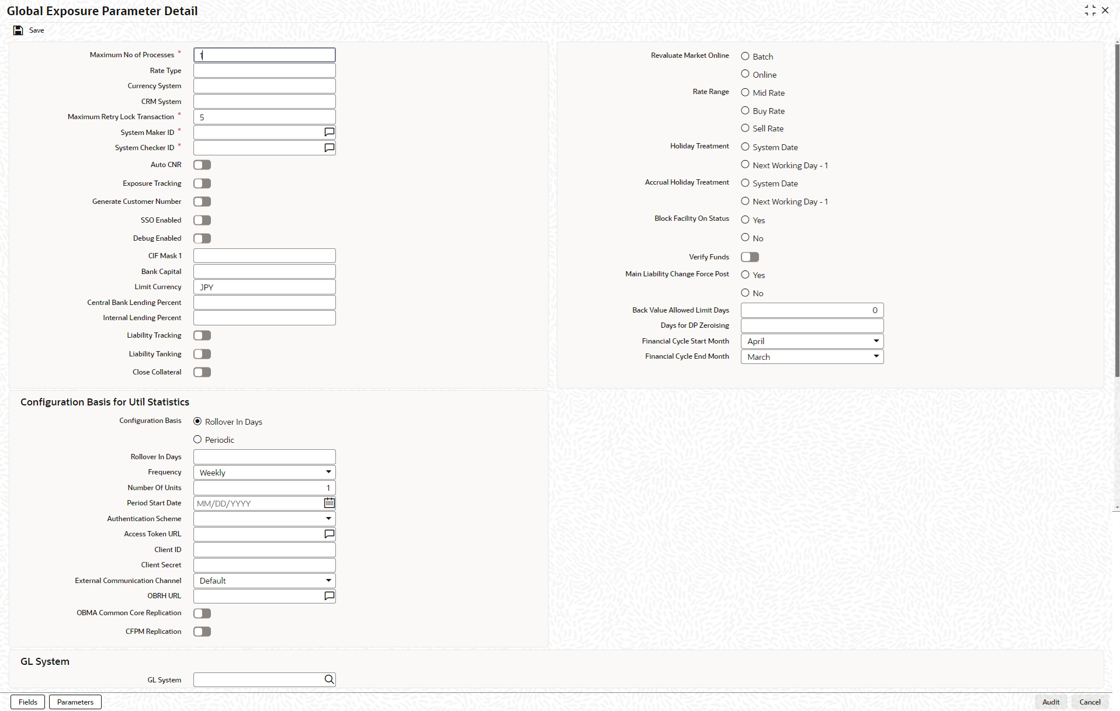Click the Audit button
The width and height of the screenshot is (1120, 711).
(1050, 702)
